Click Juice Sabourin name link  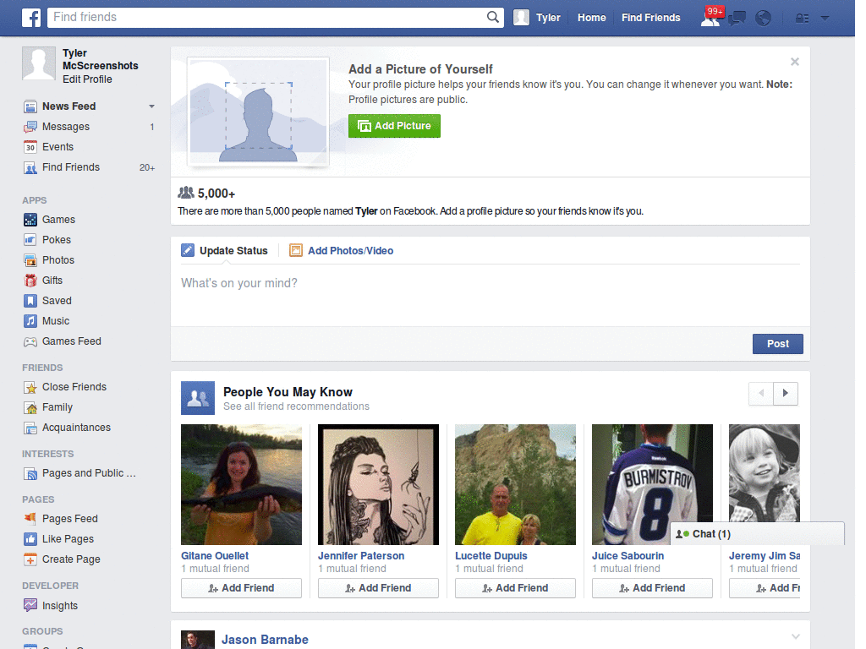pyautogui.click(x=628, y=556)
